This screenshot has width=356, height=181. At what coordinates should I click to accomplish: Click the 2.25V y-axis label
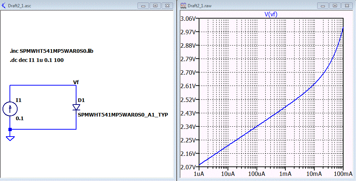[187, 140]
